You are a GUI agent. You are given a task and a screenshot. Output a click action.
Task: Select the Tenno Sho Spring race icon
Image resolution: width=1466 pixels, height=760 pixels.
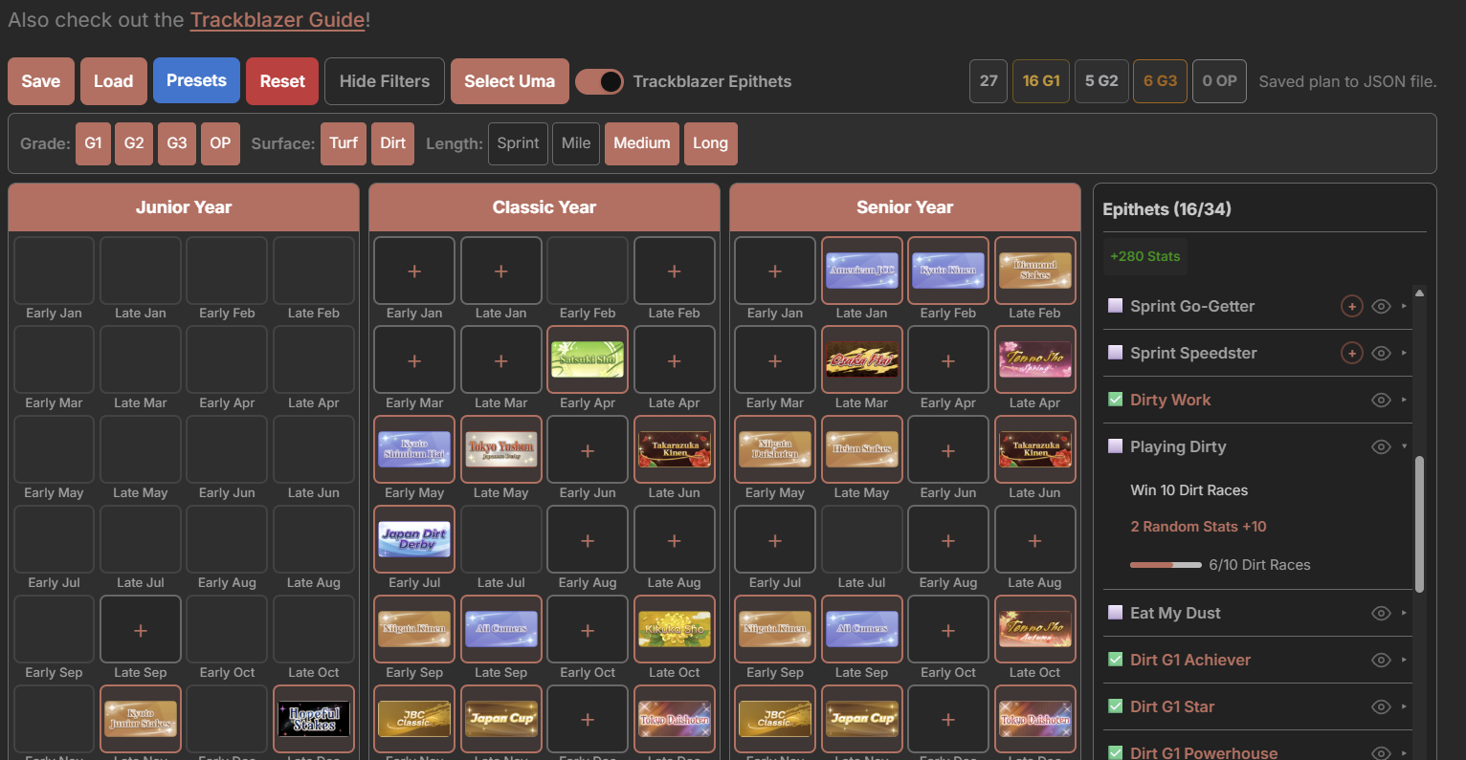click(x=1035, y=359)
